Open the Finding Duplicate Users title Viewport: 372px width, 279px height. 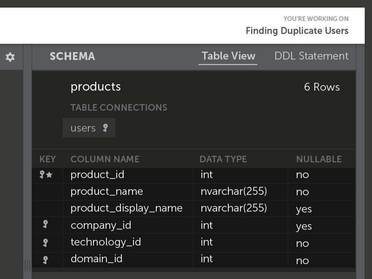click(x=297, y=31)
